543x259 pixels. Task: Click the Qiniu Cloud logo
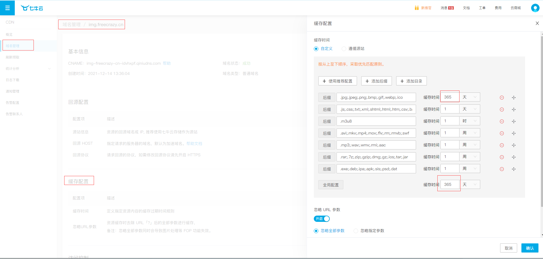pos(32,8)
